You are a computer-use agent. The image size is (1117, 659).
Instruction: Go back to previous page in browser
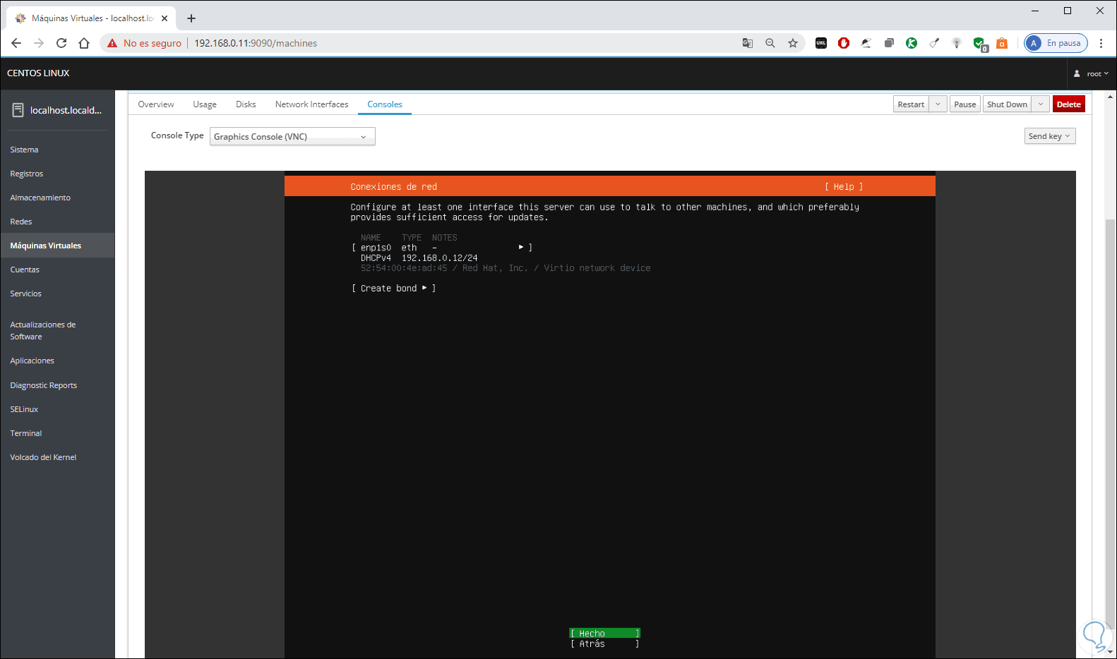click(16, 43)
